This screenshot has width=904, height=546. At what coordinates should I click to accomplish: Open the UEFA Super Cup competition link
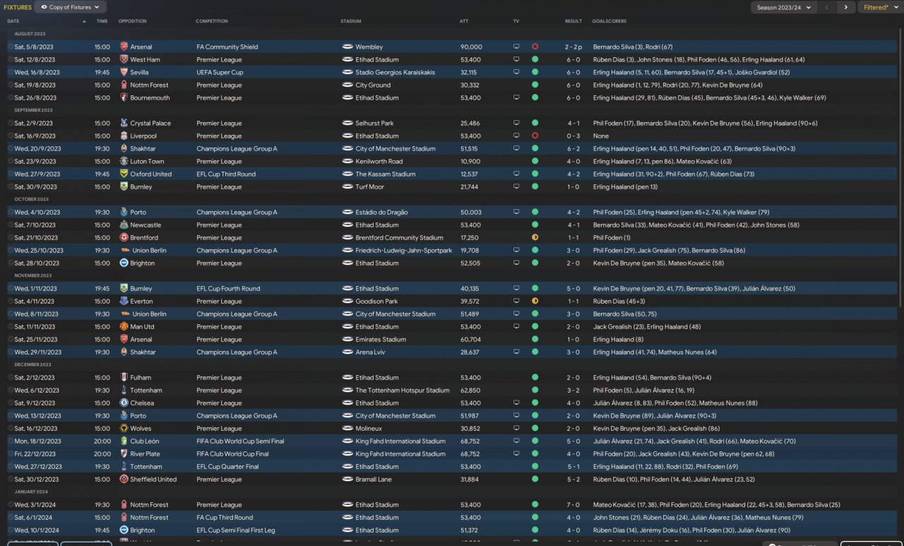[x=220, y=72]
